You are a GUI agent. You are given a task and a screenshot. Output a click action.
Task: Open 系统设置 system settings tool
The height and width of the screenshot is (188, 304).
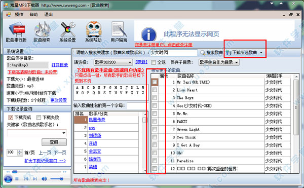pyautogui.click(x=68, y=32)
